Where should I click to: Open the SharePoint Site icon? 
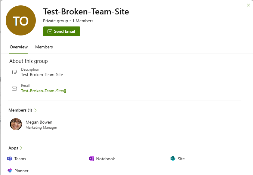pyautogui.click(x=173, y=159)
